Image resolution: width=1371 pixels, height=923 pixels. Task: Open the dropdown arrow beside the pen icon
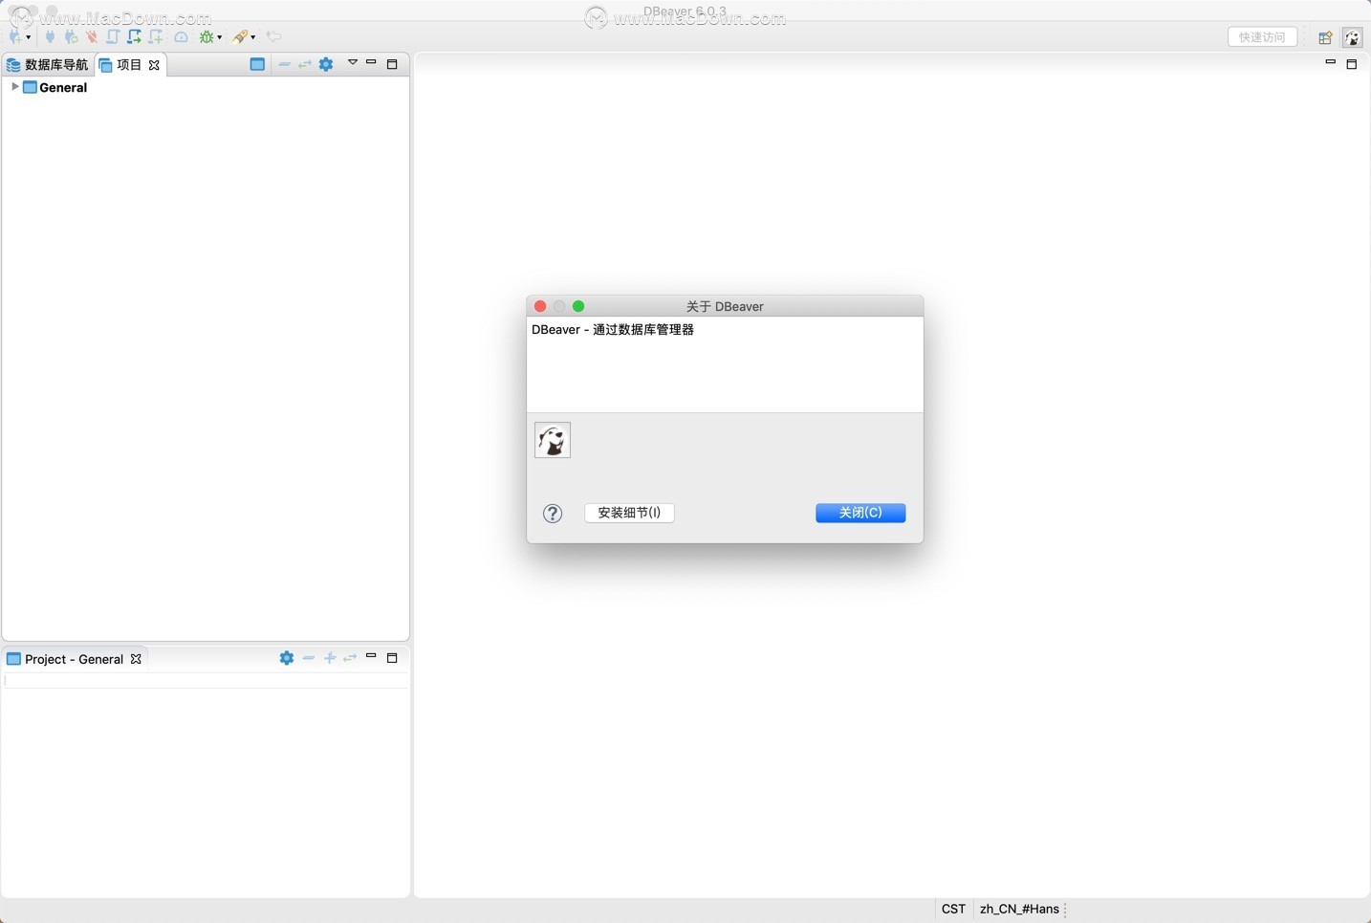tap(253, 37)
